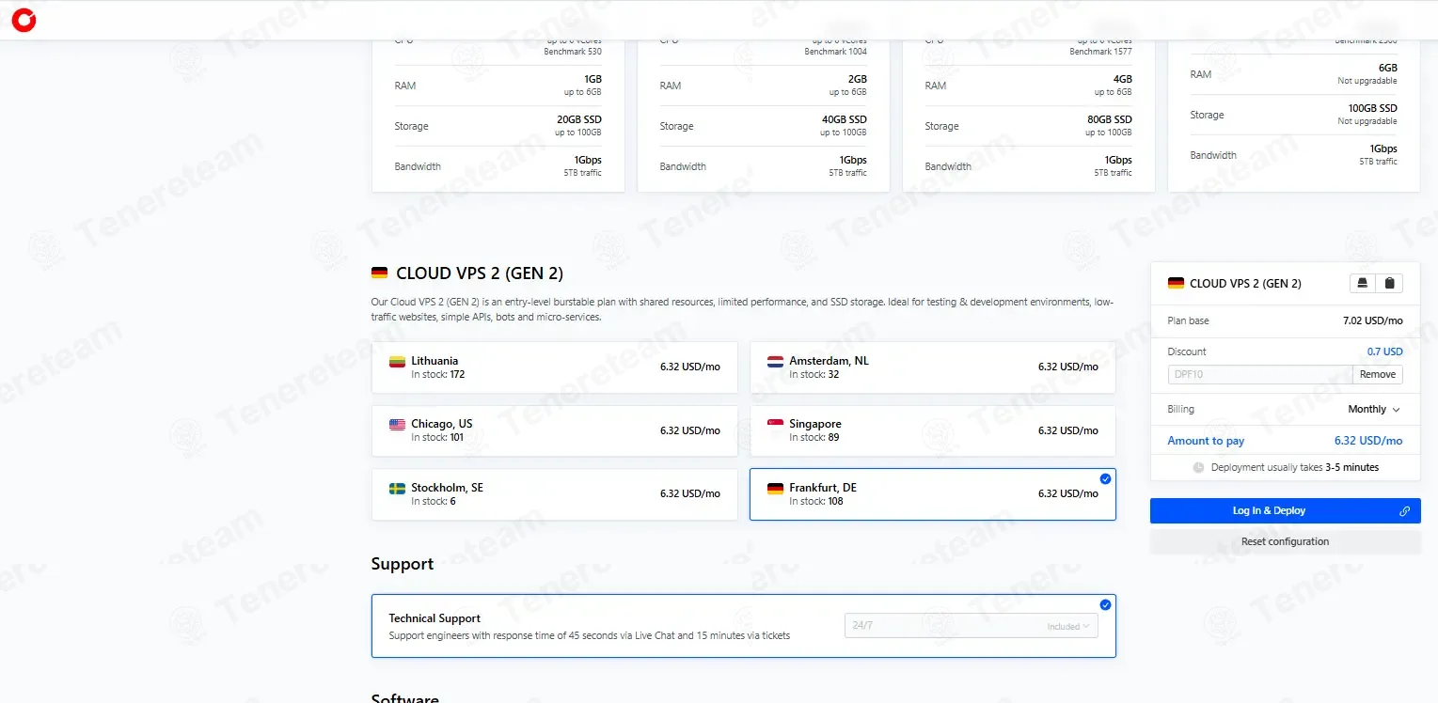Select the plan card with 100GB SSD storage
This screenshot has height=703, width=1438.
(1294, 116)
